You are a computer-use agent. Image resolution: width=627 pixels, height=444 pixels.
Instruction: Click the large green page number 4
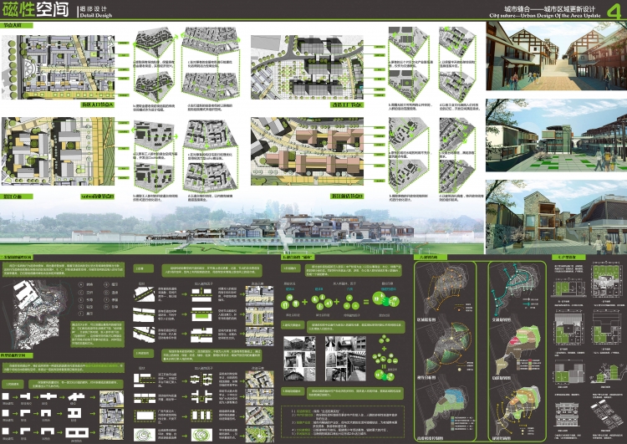tap(614, 11)
